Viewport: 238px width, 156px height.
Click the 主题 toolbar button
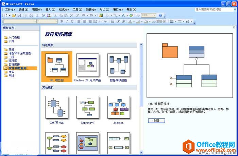click(x=159, y=21)
